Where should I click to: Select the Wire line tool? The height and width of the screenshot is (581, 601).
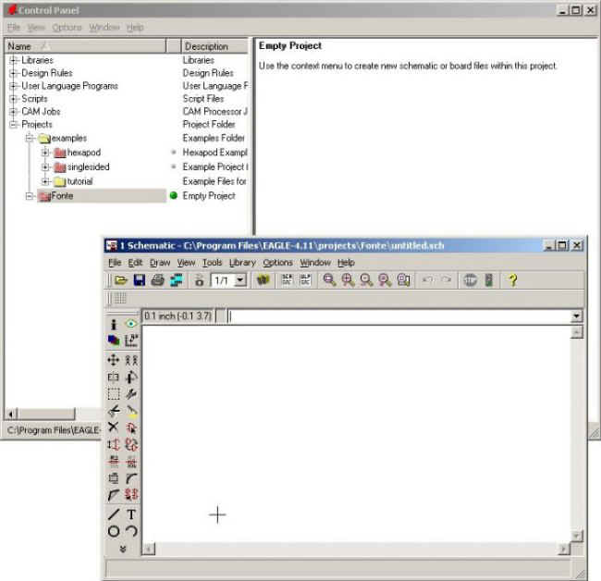[114, 514]
